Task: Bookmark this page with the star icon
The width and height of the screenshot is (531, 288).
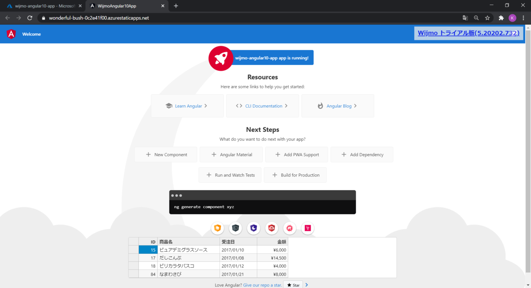Action: click(487, 18)
